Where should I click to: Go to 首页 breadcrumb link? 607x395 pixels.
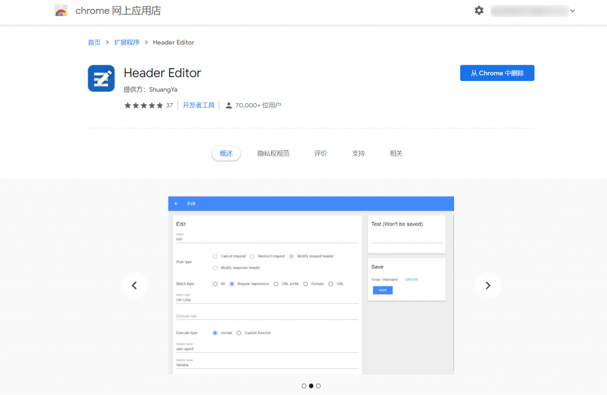pos(94,43)
